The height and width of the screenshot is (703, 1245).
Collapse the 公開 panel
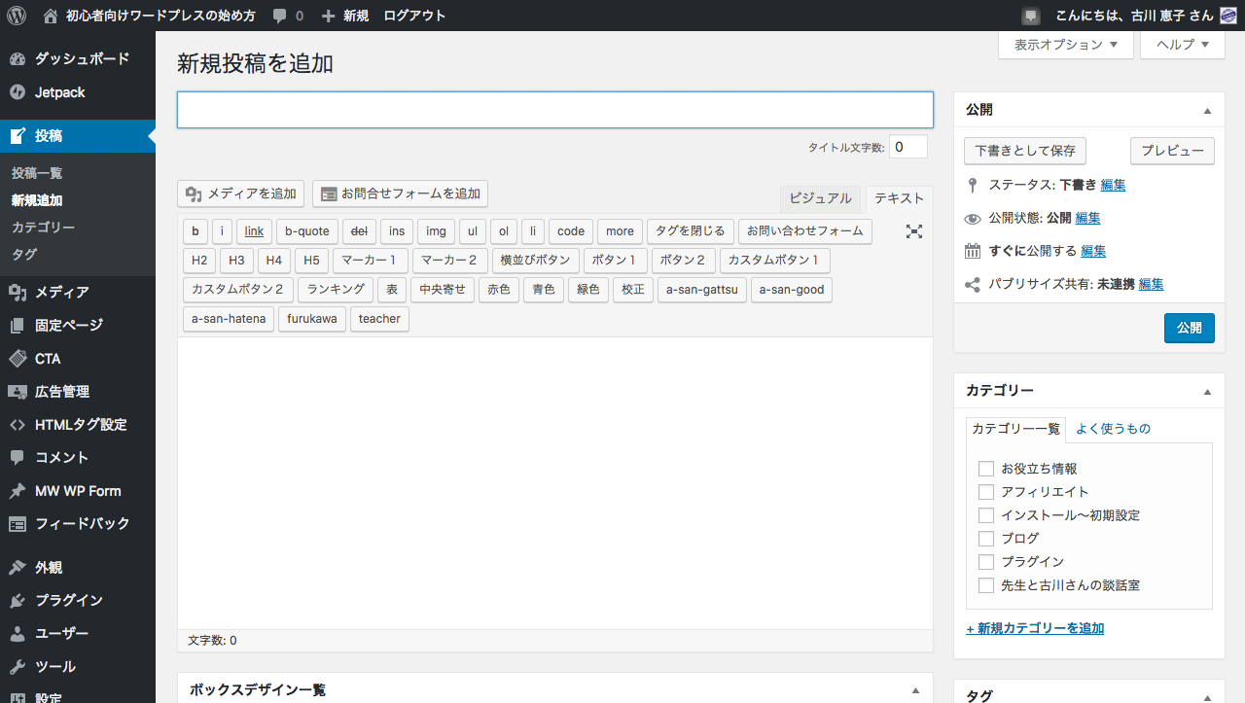pyautogui.click(x=1207, y=111)
